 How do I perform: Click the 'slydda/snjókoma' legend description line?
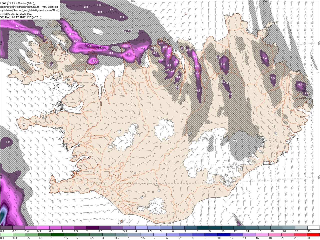click(x=29, y=10)
